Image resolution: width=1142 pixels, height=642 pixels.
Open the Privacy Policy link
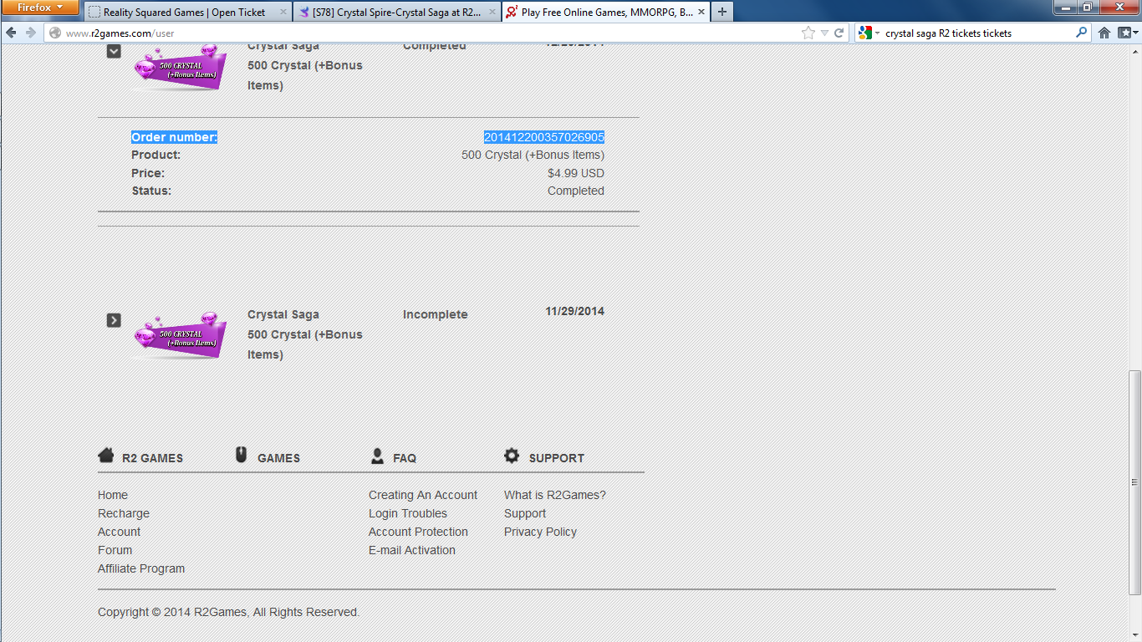coord(540,532)
